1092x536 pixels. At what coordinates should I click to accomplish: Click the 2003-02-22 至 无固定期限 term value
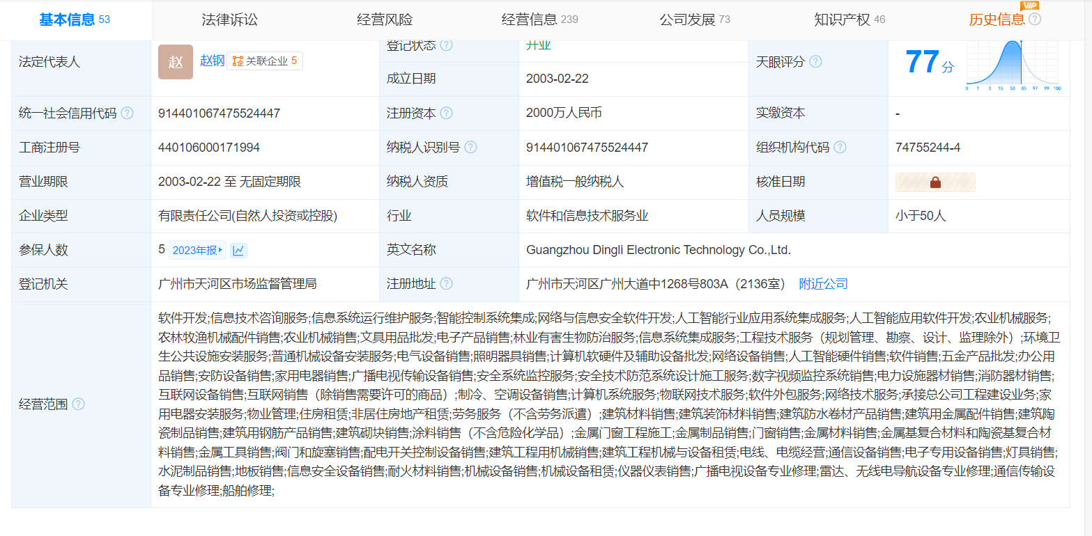(230, 182)
